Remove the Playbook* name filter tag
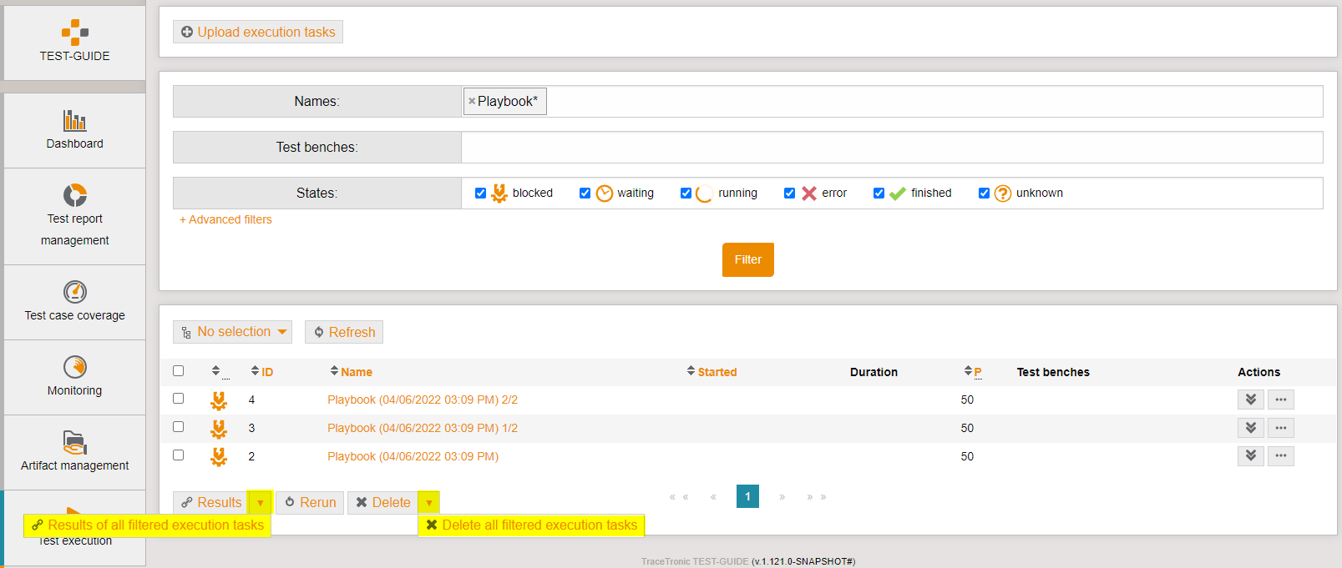Image resolution: width=1342 pixels, height=568 pixels. [x=472, y=101]
